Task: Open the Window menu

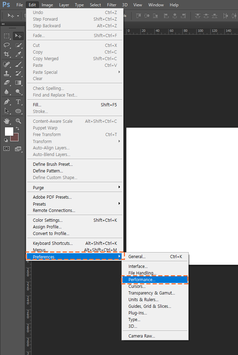Action: 156,5
